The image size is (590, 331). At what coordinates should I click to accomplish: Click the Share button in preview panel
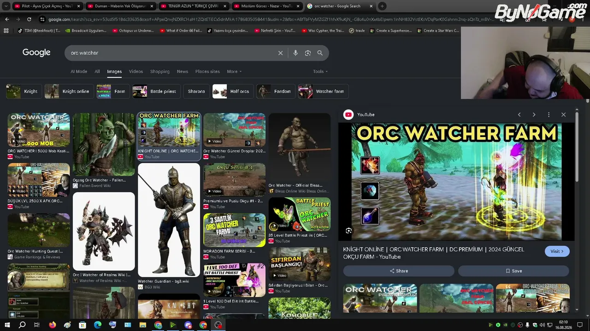coord(399,271)
